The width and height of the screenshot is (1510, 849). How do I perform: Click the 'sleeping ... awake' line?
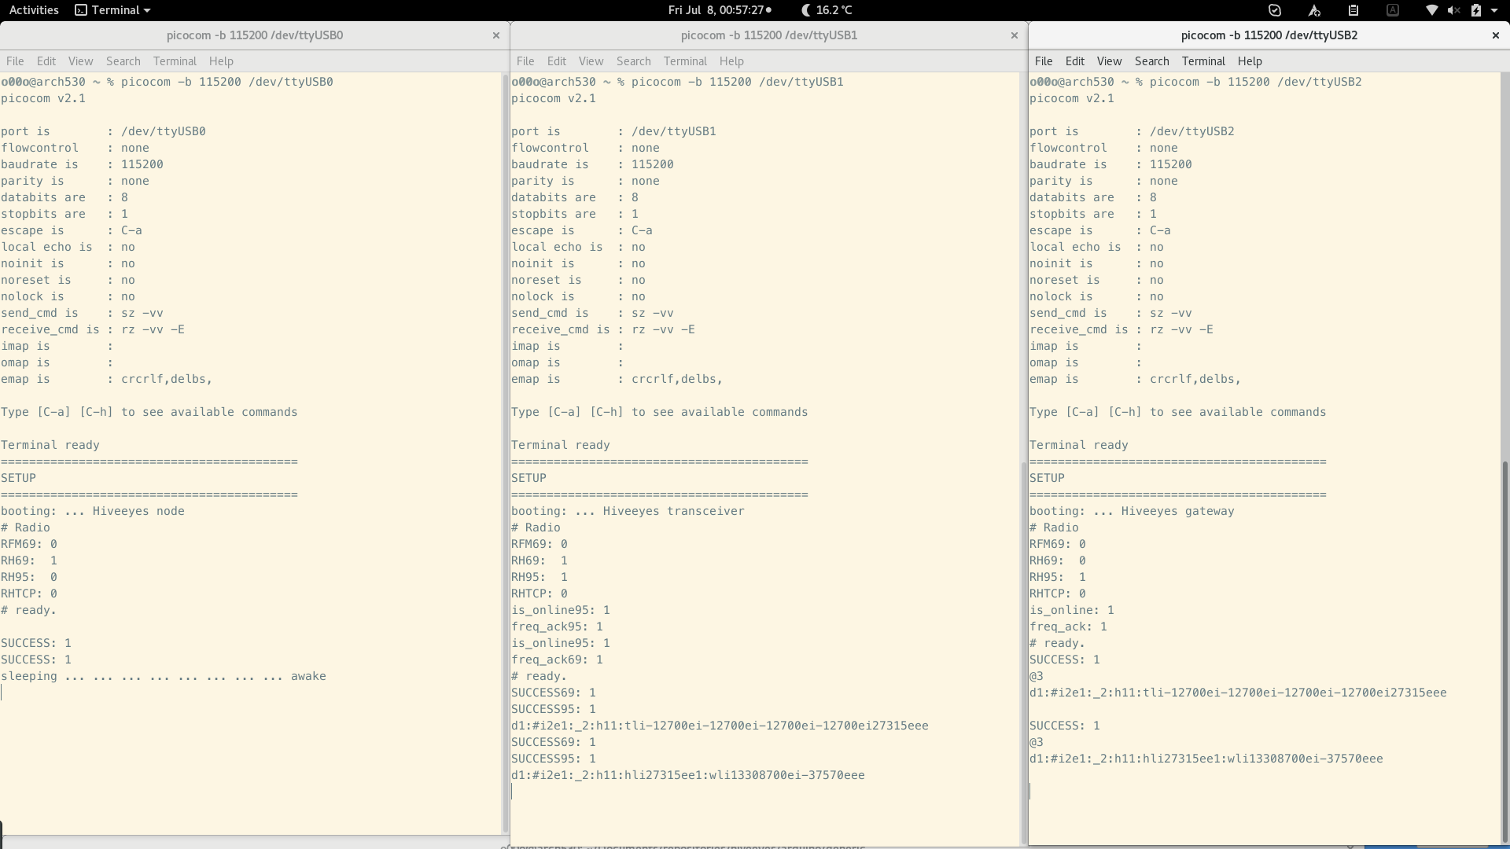164,676
